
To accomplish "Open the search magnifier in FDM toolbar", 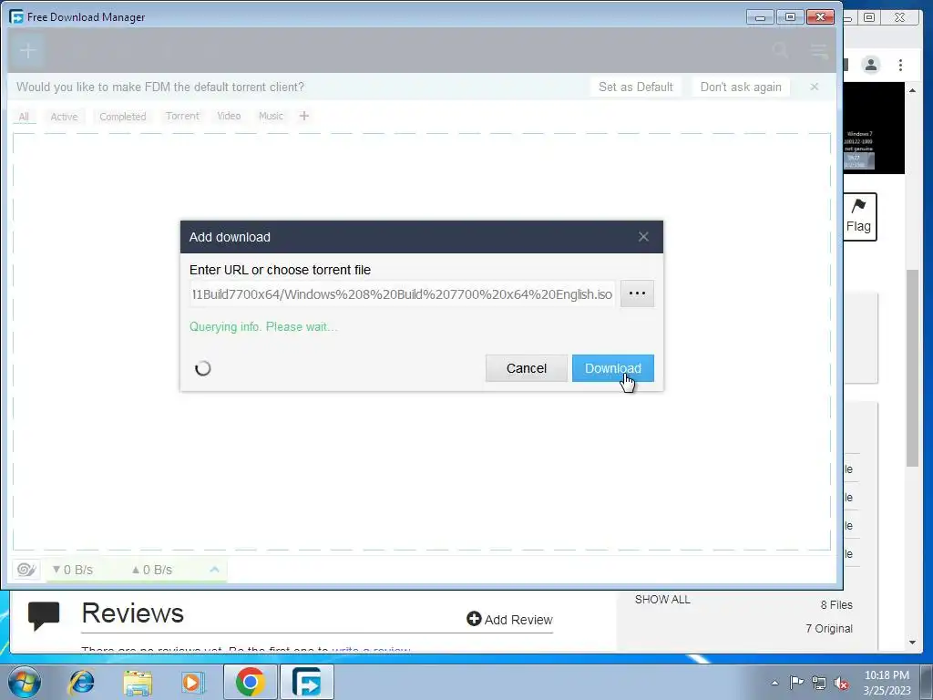I will (x=780, y=51).
